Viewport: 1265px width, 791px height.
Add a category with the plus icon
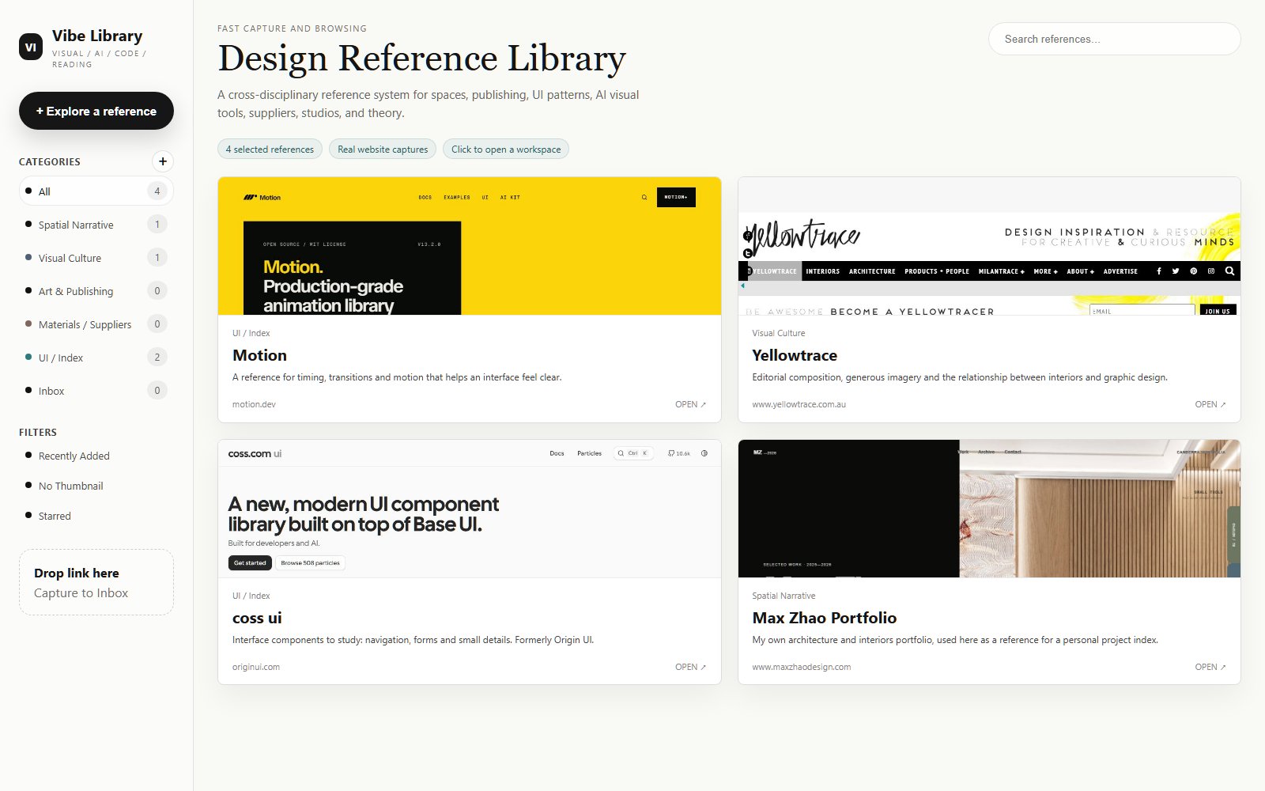point(162,161)
